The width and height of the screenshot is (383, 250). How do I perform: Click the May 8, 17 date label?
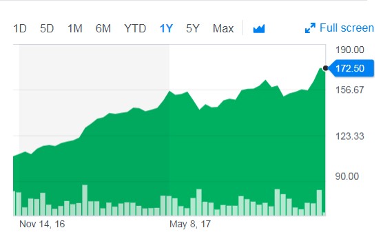(x=190, y=224)
